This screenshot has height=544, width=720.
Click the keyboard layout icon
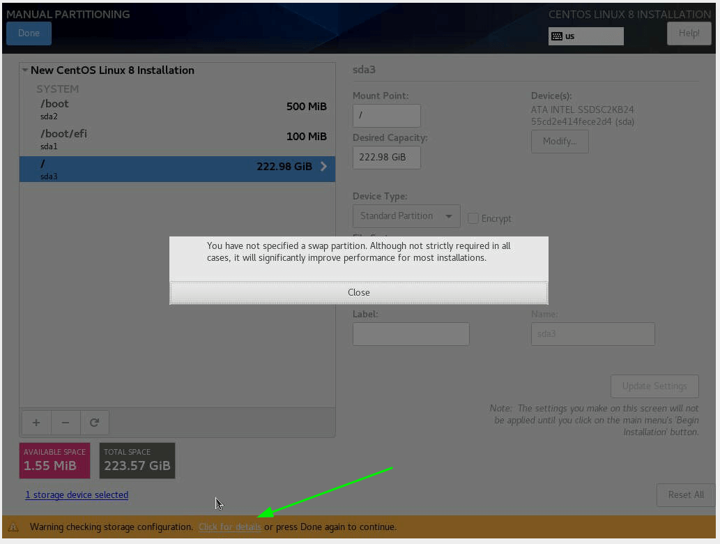[556, 36]
